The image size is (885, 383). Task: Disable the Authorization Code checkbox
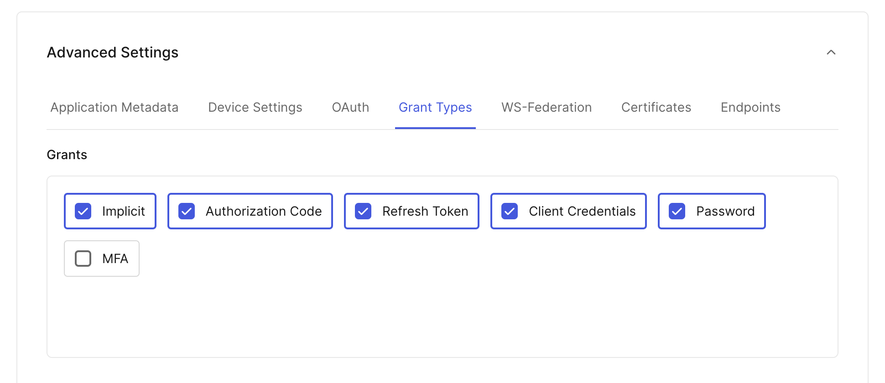(187, 211)
